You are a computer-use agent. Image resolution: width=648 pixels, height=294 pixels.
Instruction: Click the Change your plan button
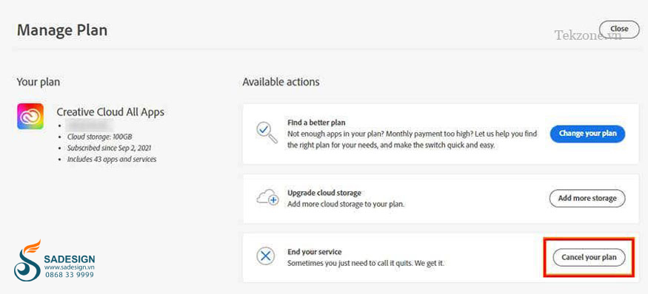click(587, 134)
